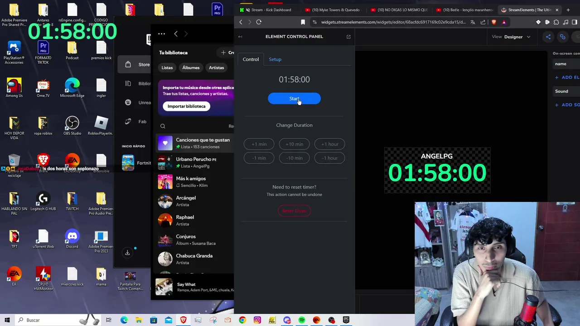
Task: Copy the overlay link icon
Action: (x=562, y=37)
